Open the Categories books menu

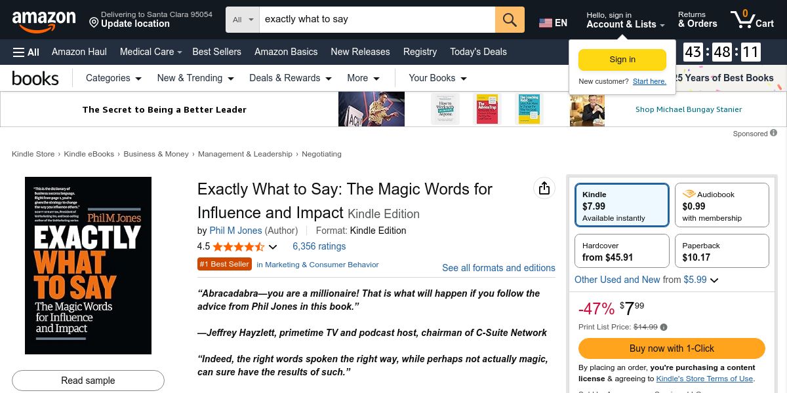pos(113,78)
